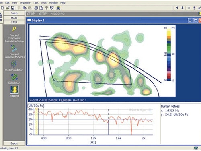Click the context help arrow icon
This screenshot has width=201, height=151.
52,8
